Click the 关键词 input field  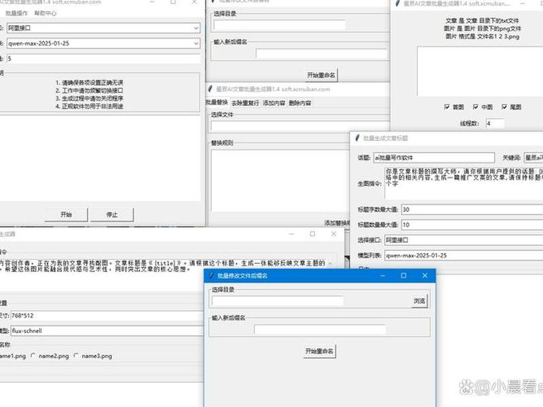tap(533, 157)
